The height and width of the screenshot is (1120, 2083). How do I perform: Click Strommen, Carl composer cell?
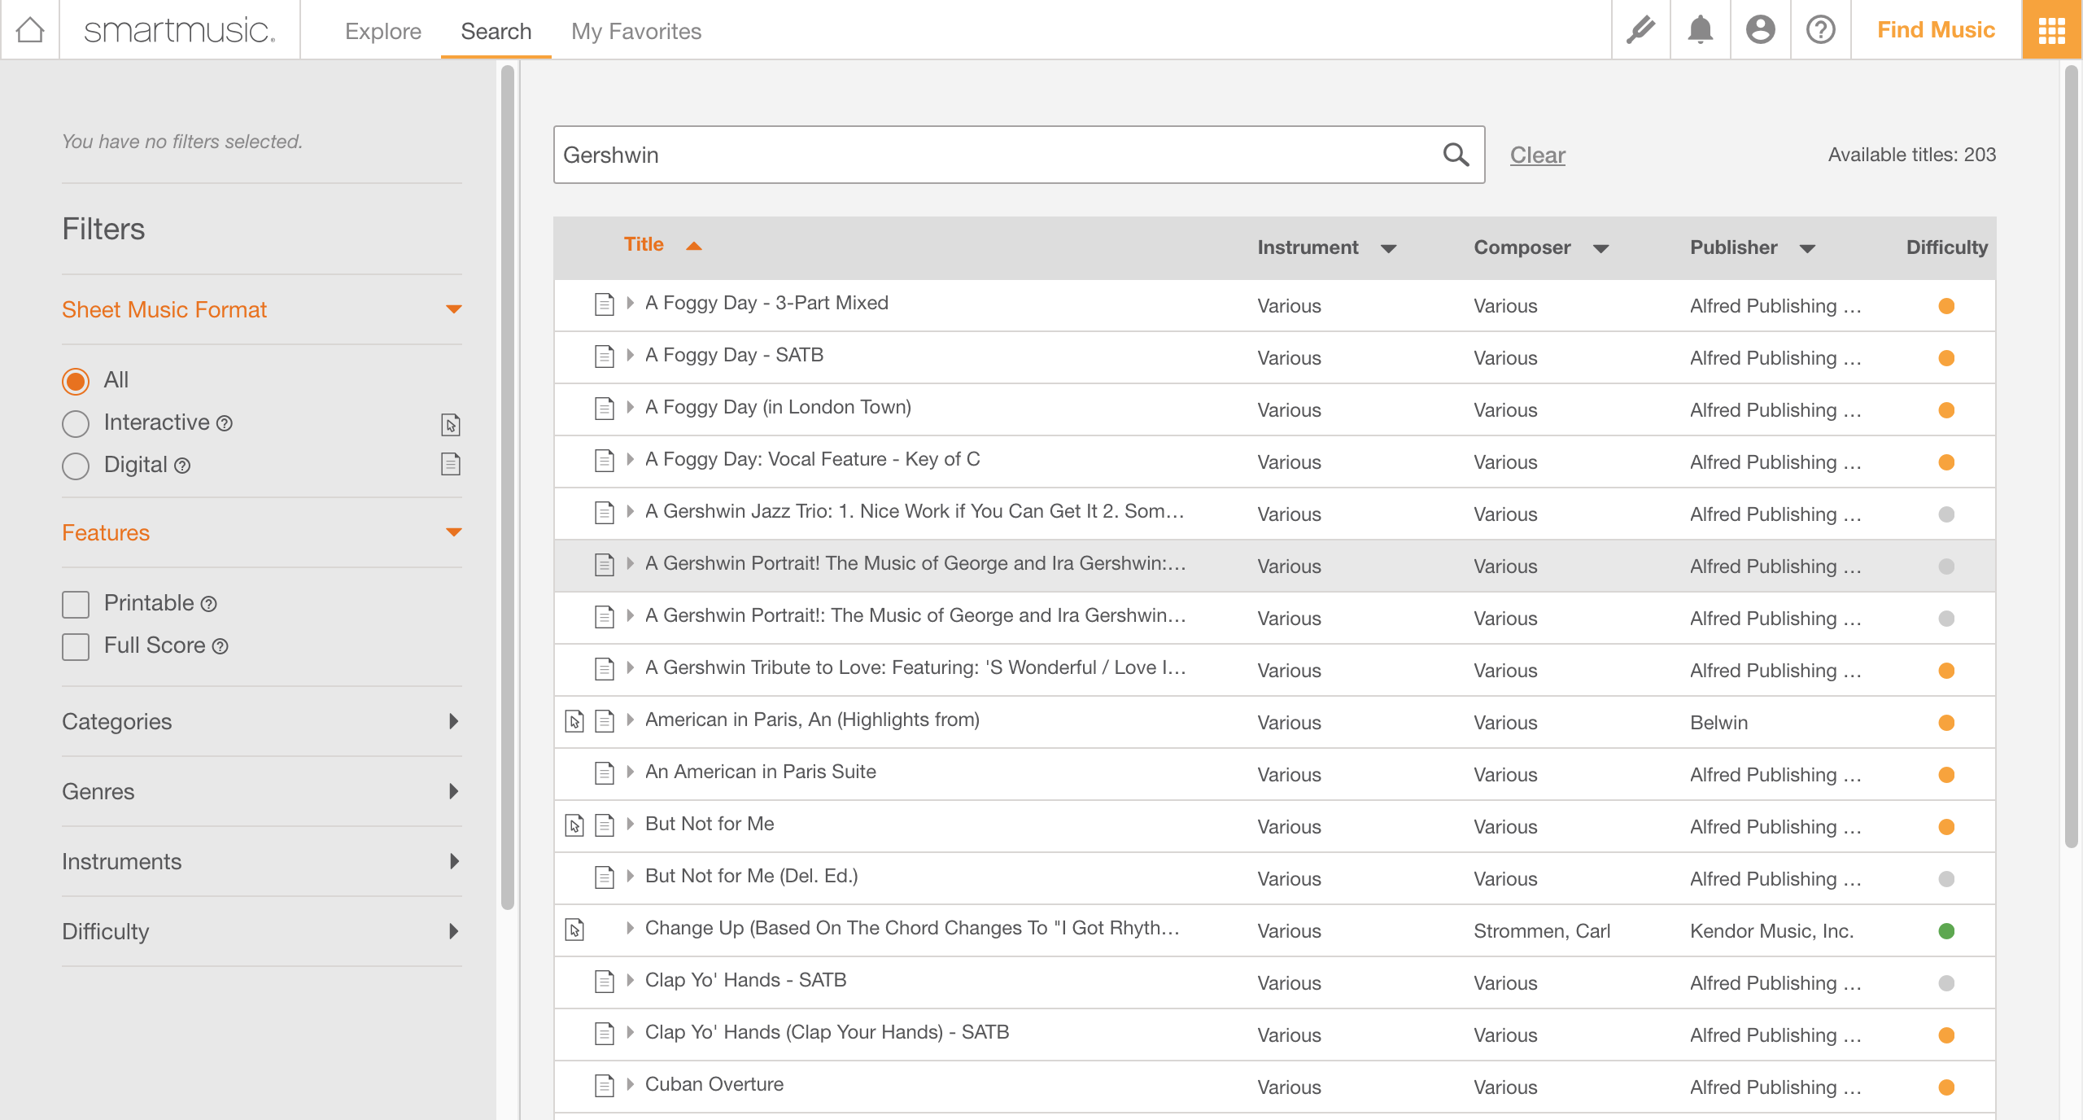tap(1542, 930)
